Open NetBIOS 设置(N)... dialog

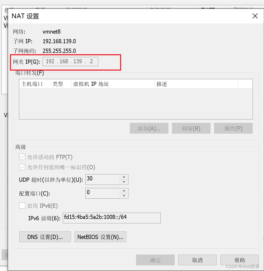pos(100,237)
